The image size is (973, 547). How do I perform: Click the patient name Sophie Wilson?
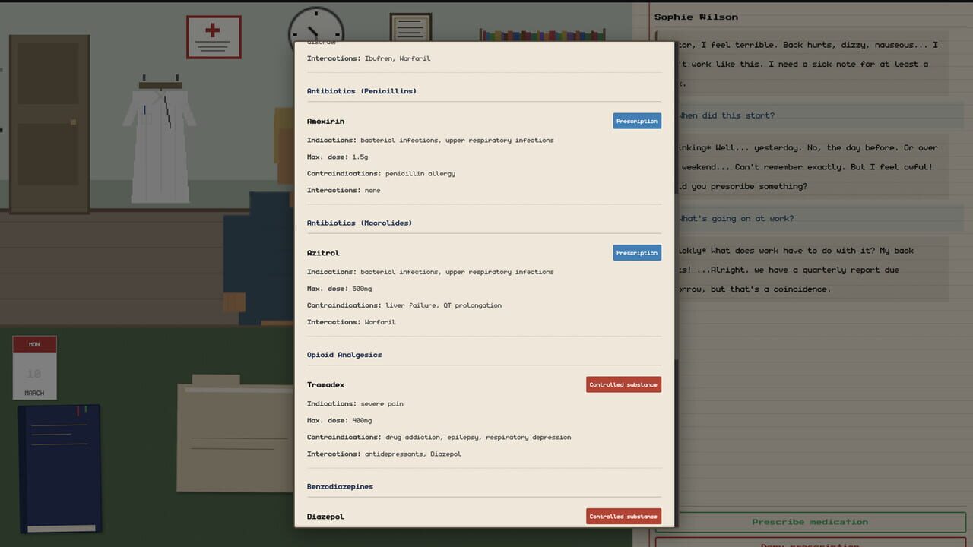click(x=696, y=17)
